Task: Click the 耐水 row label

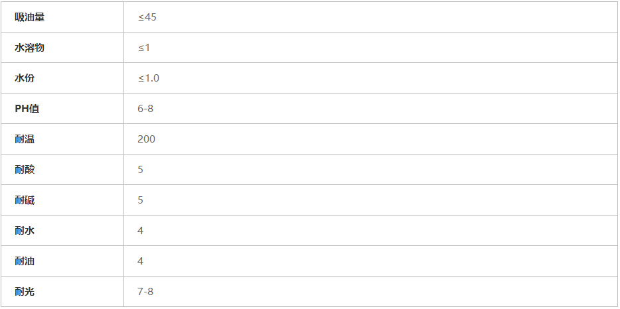Action: point(25,231)
